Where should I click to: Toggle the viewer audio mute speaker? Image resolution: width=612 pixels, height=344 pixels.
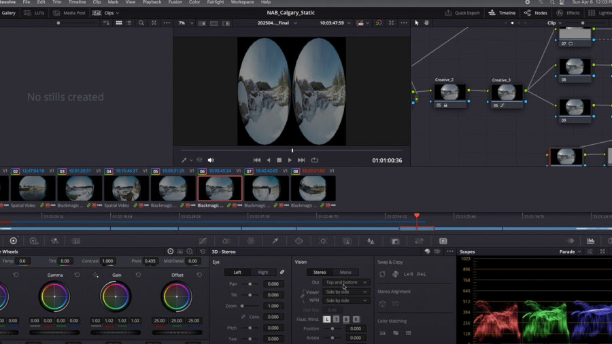point(211,160)
